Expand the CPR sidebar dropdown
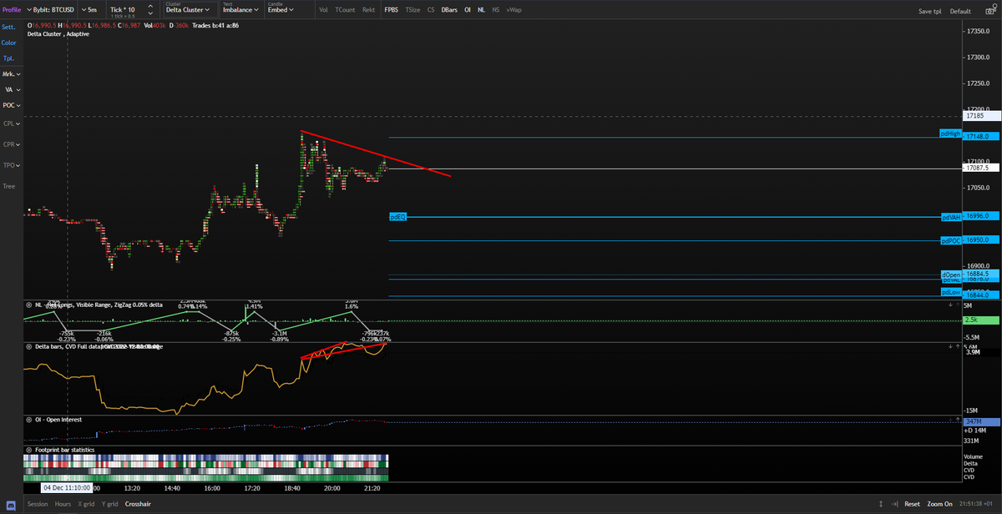 tap(12, 144)
